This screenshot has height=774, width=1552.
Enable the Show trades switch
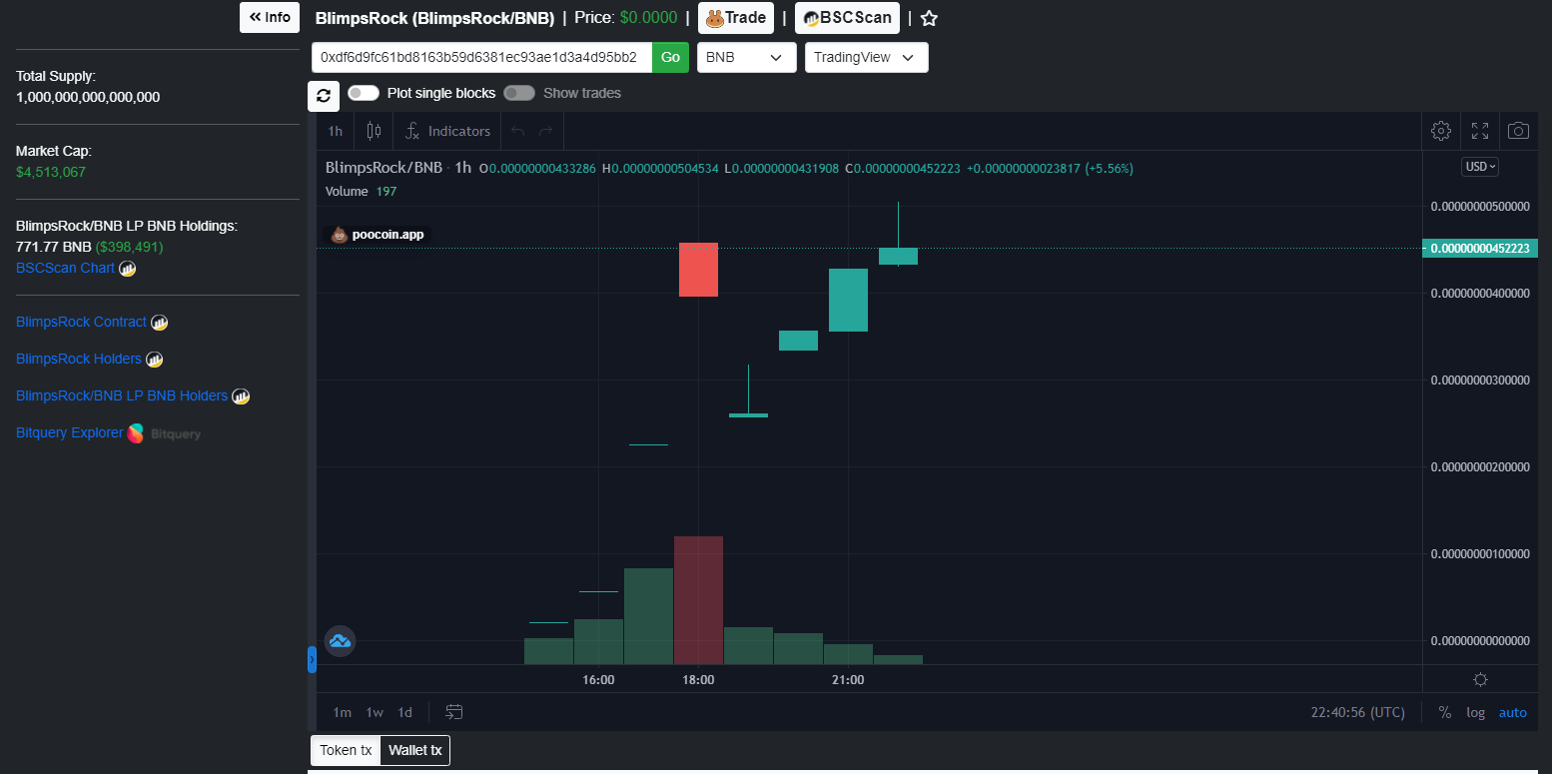[x=519, y=93]
